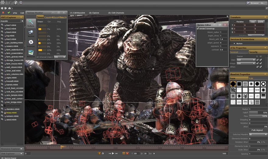Go forward with the right navigation arrow
Screen dimensions: 268x159
(6, 8)
